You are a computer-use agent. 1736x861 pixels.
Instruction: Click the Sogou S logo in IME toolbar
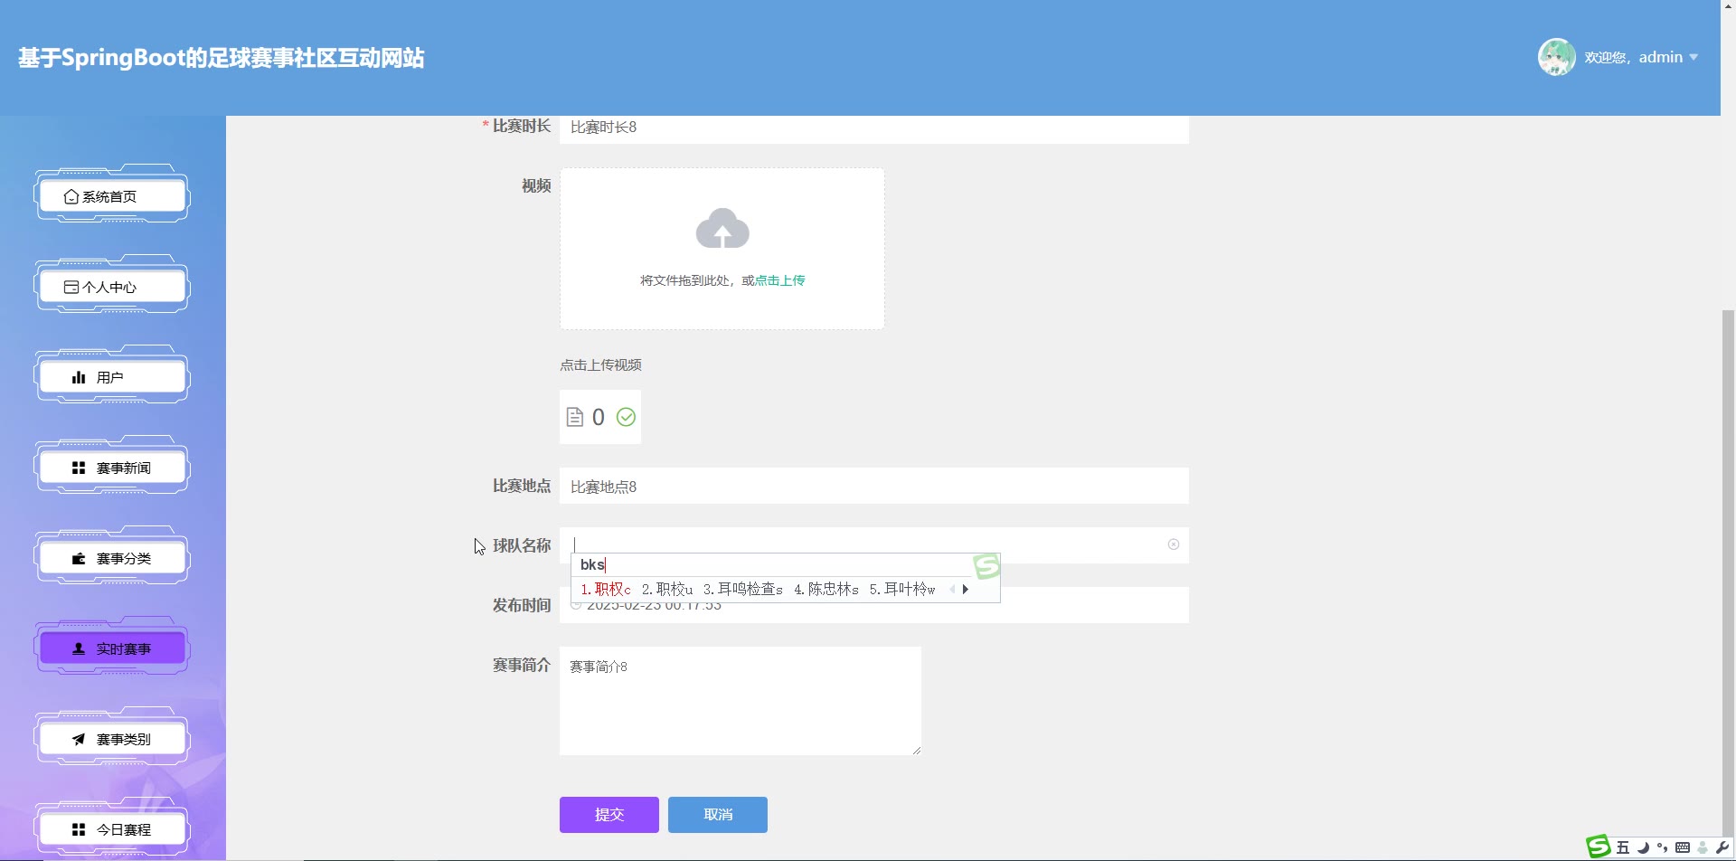point(1599,847)
